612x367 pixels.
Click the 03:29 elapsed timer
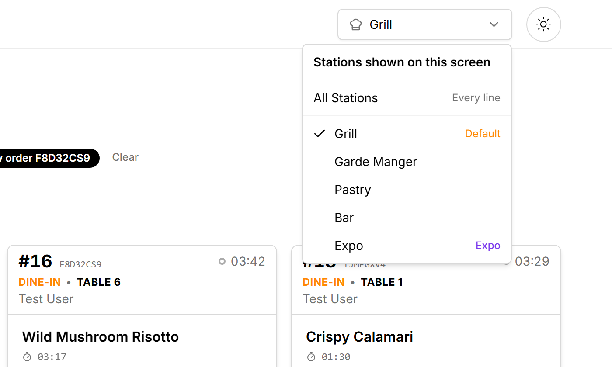tap(532, 261)
